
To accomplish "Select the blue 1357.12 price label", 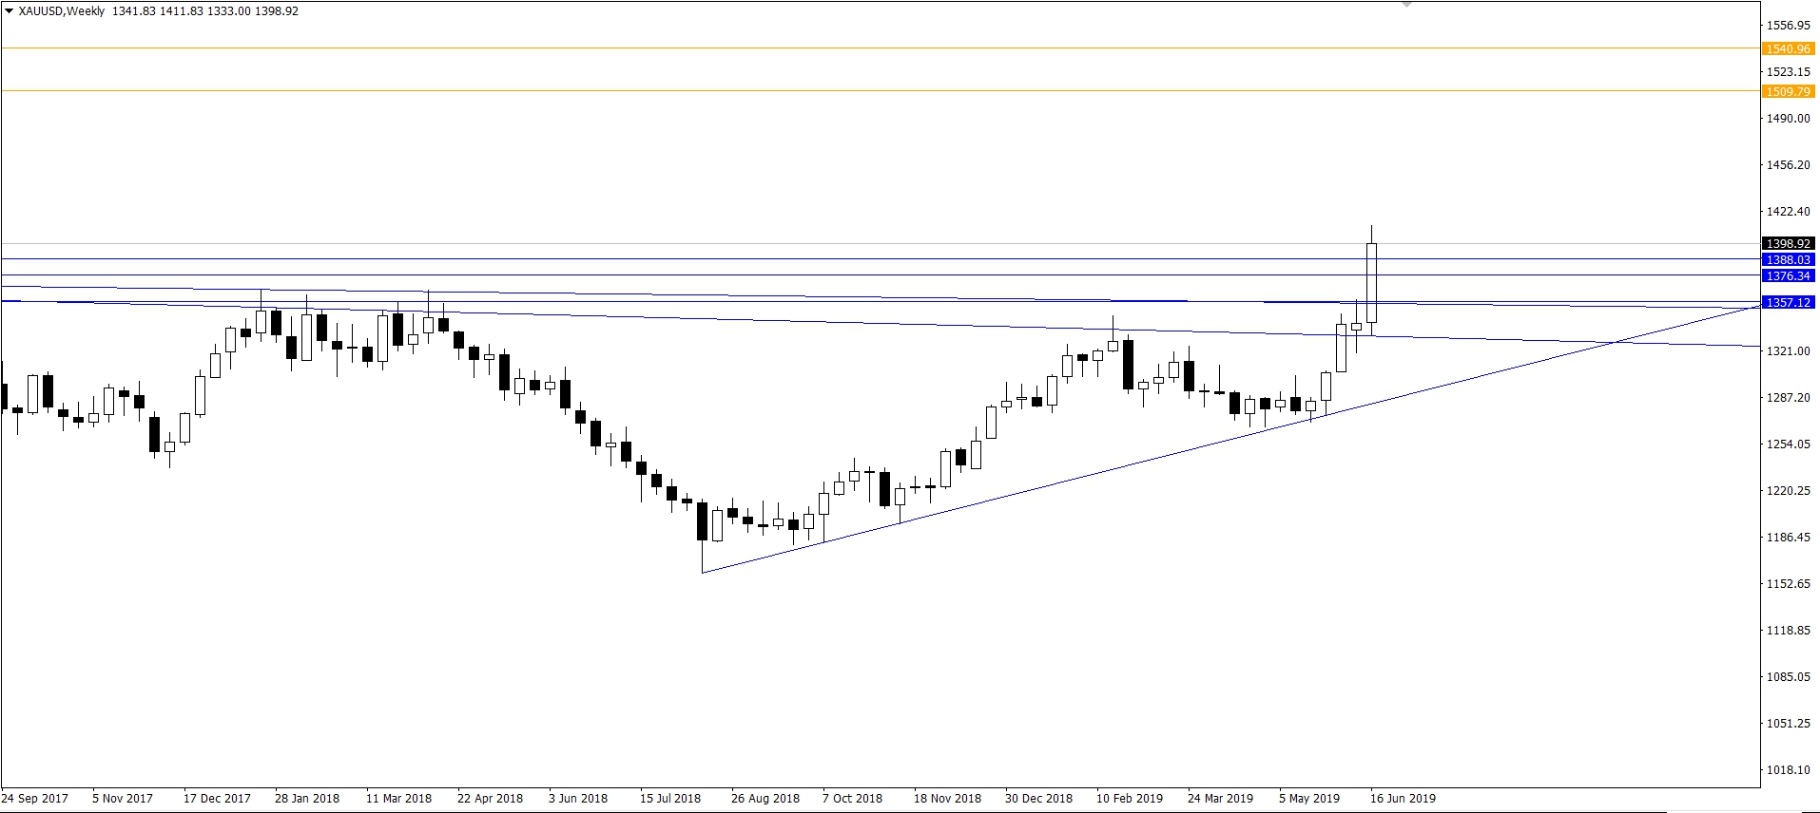I will (1787, 302).
